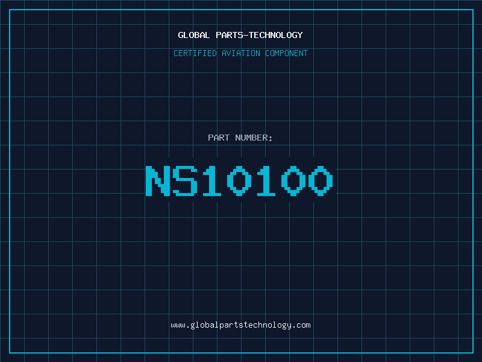Select the part number NS10100

239,181
